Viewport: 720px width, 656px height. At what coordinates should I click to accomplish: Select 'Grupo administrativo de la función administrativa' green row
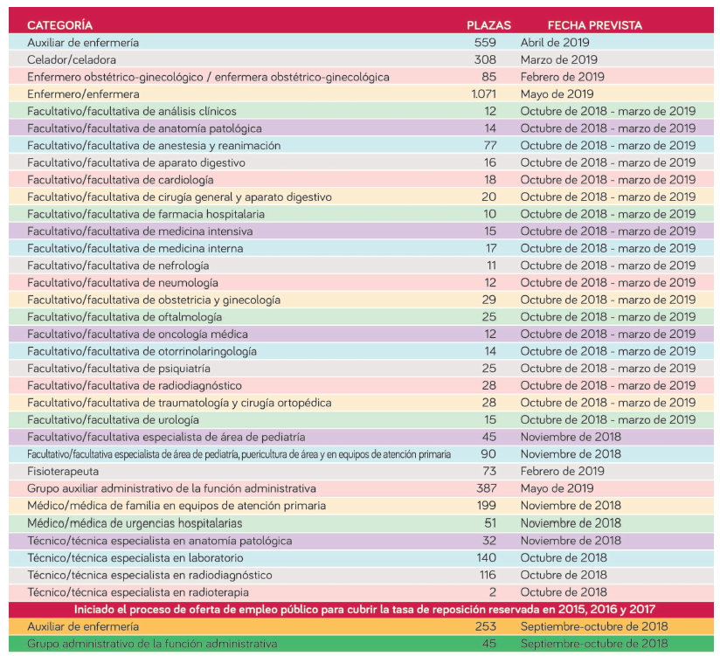click(361, 644)
